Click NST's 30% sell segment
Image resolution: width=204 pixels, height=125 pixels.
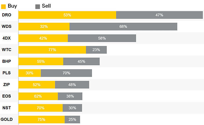(x=72, y=108)
